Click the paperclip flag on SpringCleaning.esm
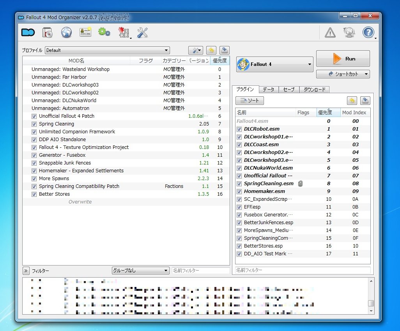The image size is (400, 331). click(x=301, y=184)
